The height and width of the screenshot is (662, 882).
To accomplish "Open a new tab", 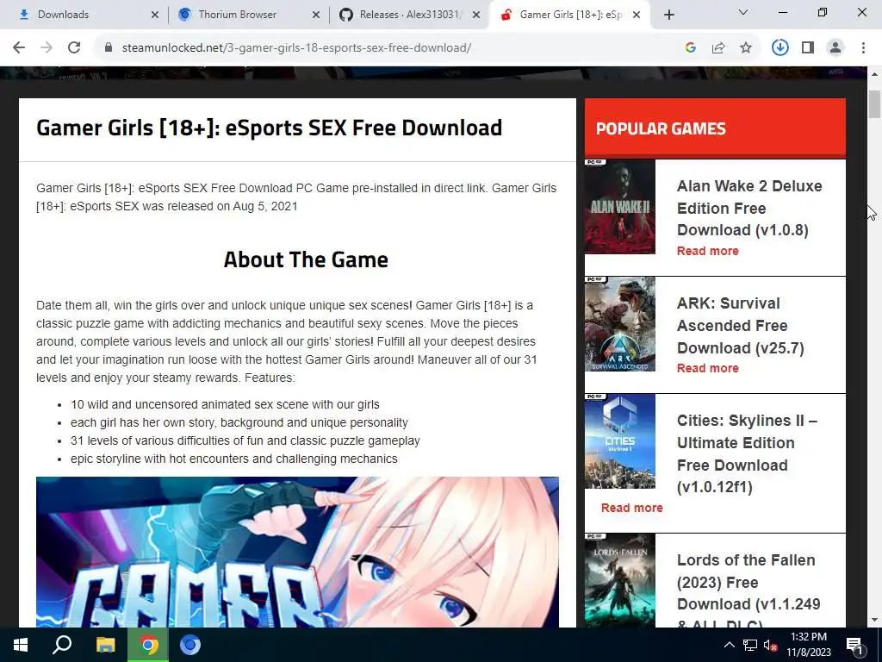I will [668, 15].
